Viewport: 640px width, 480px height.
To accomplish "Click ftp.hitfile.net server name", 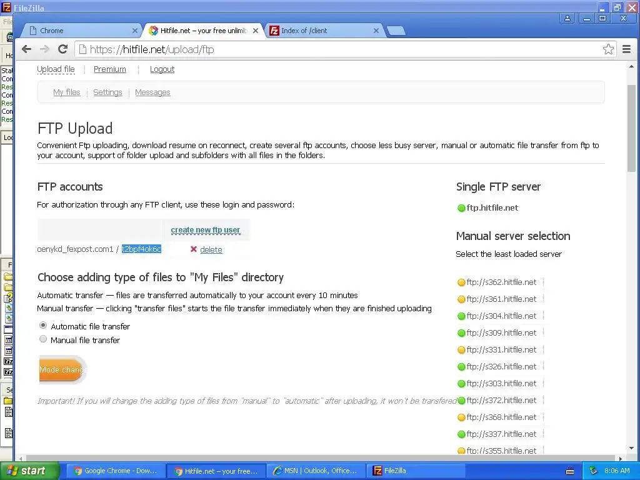I will tap(492, 207).
